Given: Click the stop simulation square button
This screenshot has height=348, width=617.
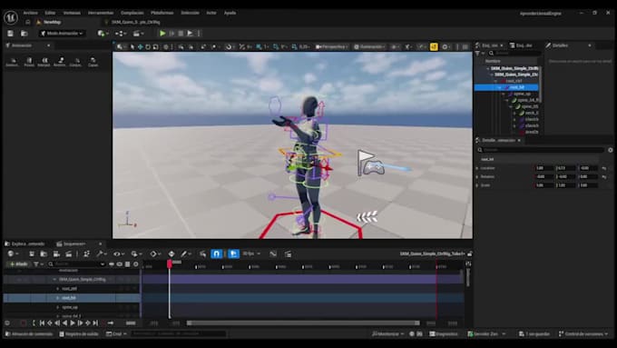Looking at the screenshot, I should (181, 34).
